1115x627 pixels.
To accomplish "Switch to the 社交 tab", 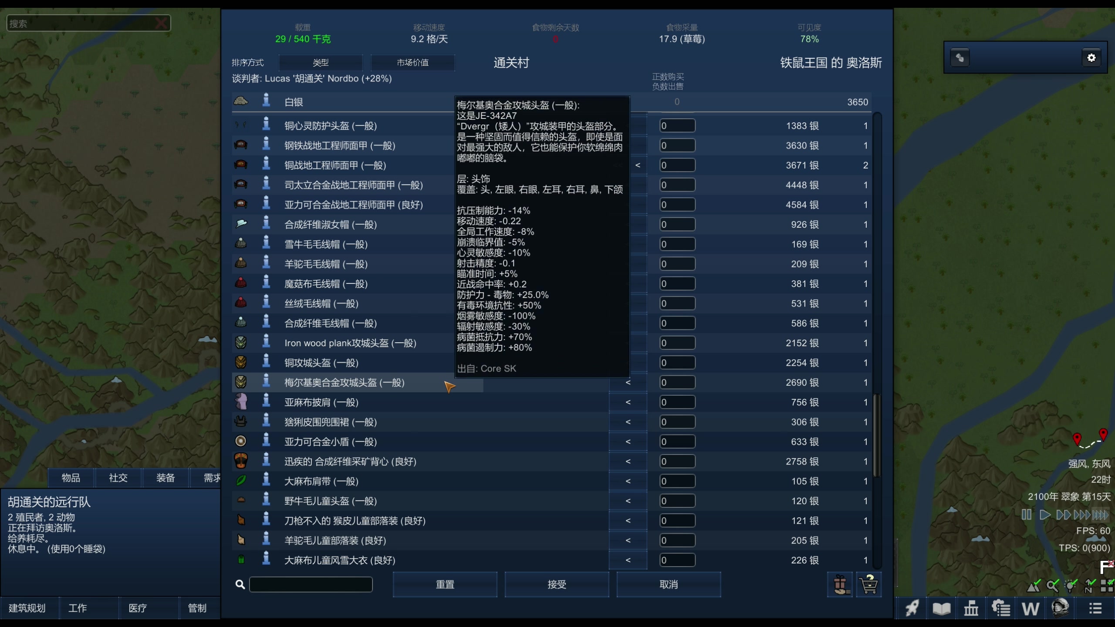I will point(118,478).
